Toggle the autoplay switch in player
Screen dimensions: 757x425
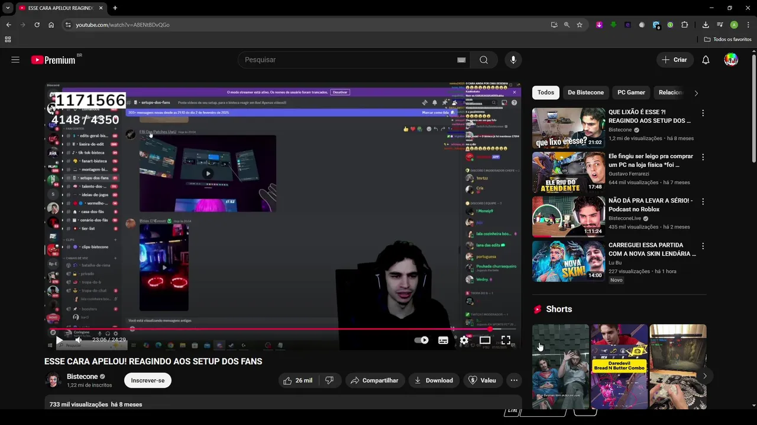coord(421,340)
